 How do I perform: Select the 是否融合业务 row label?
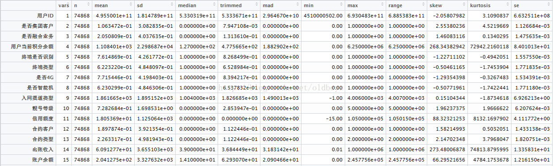pos(38,36)
